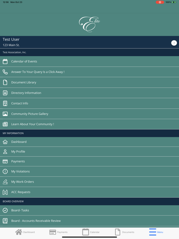Go to Contact Info
The width and height of the screenshot is (179, 239).
89,103
